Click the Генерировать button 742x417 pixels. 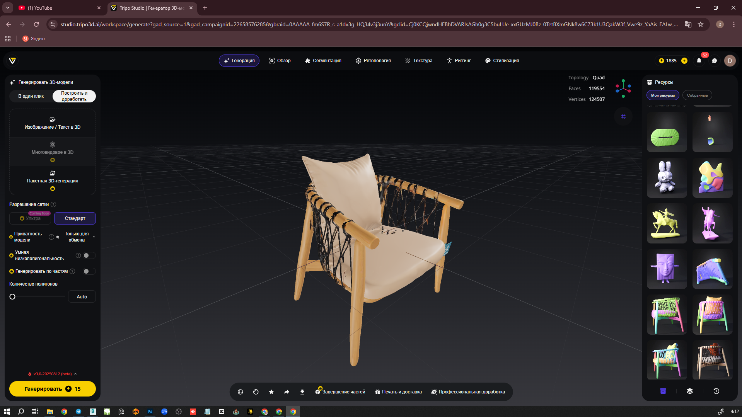53,389
